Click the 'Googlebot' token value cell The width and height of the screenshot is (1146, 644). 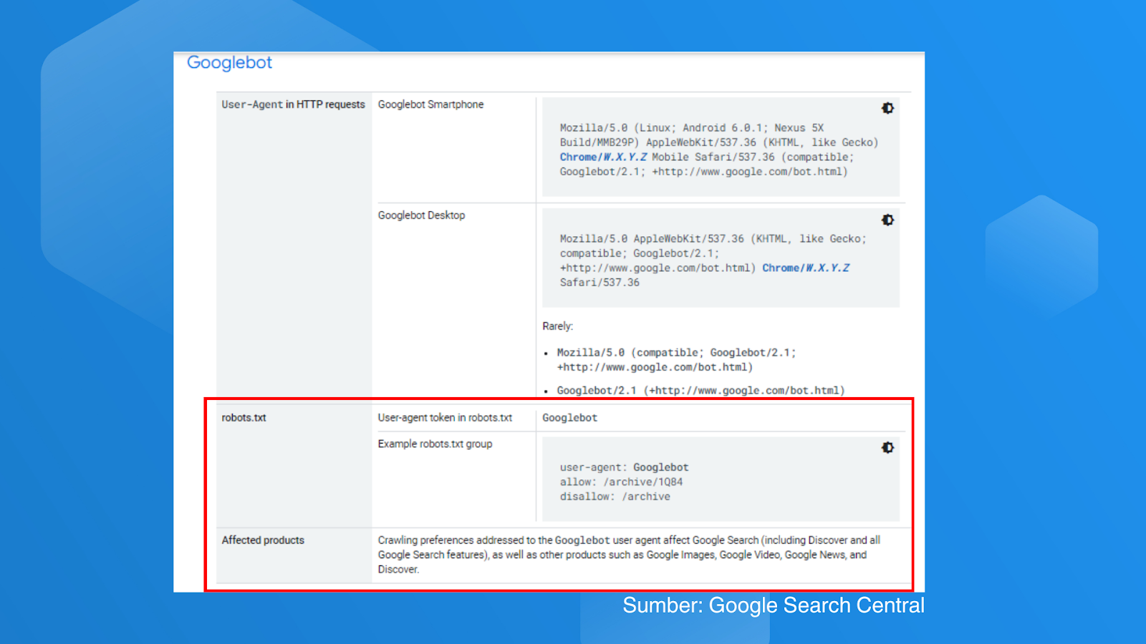pos(569,418)
